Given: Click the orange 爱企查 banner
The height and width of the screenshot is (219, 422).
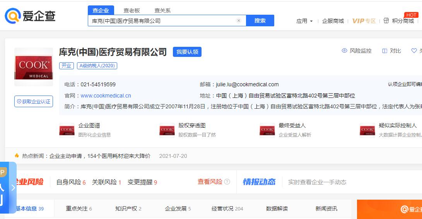Looking at the screenshot, I should pos(390,209).
